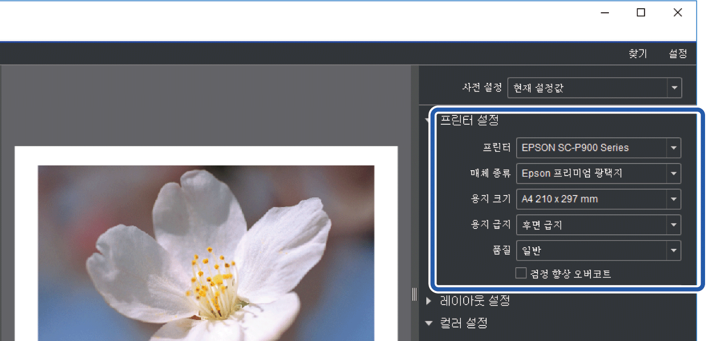Open the 찾기 (Find) menu item
707x341 pixels.
[638, 54]
